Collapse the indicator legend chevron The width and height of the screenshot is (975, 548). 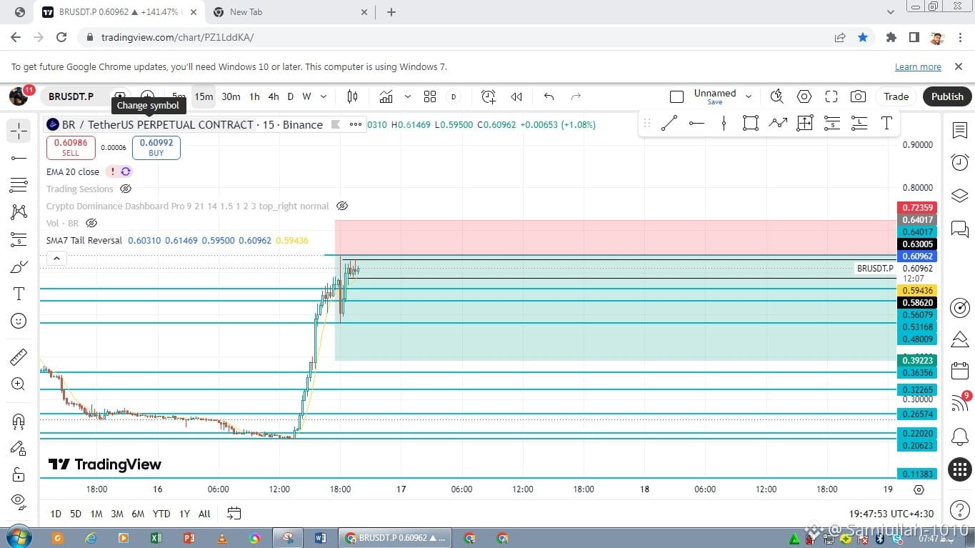click(56, 258)
